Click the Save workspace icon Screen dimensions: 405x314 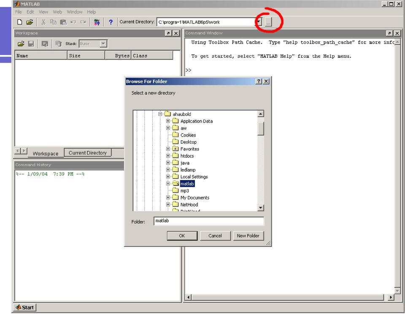point(31,44)
